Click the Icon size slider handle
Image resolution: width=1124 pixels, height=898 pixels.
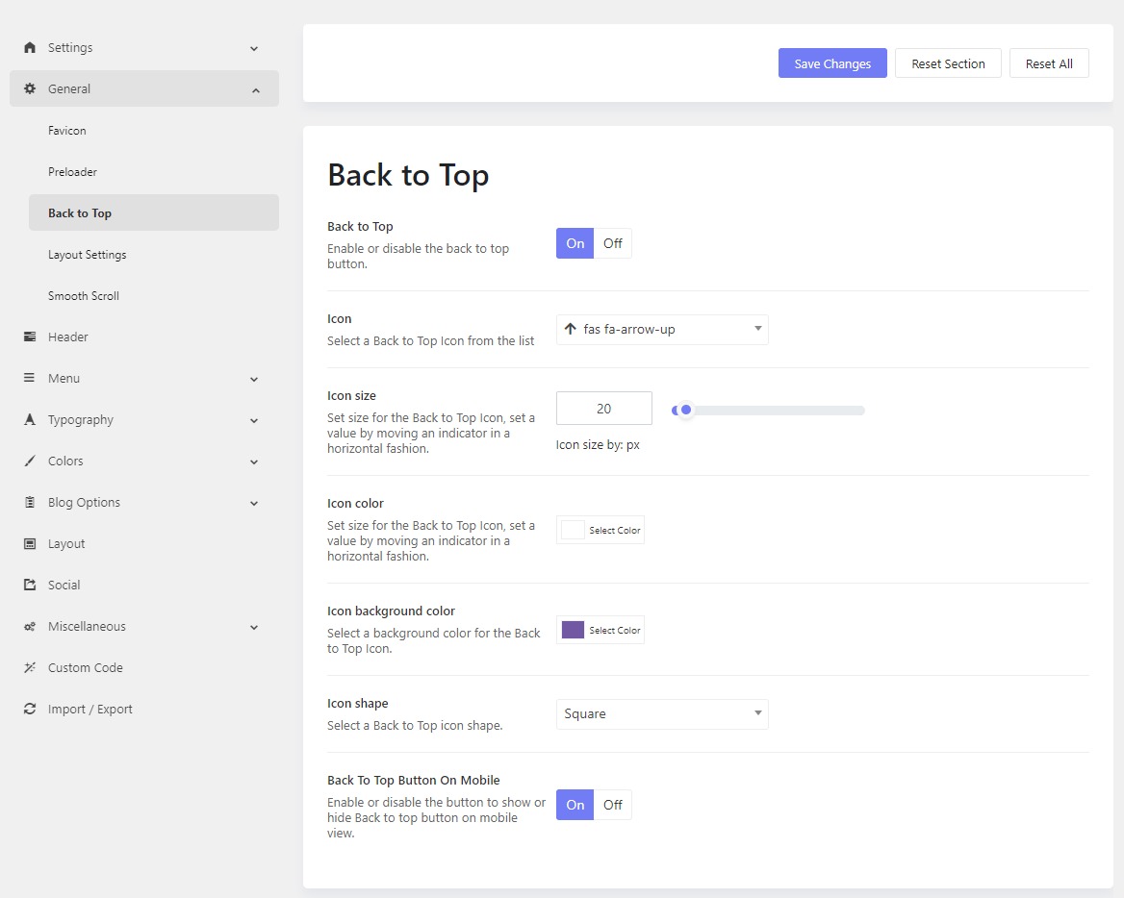click(686, 410)
